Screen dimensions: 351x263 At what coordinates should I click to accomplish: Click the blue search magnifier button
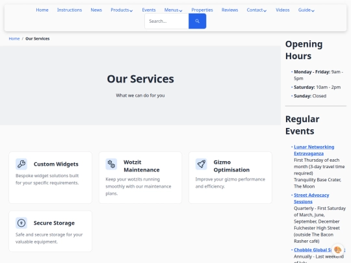(x=197, y=21)
